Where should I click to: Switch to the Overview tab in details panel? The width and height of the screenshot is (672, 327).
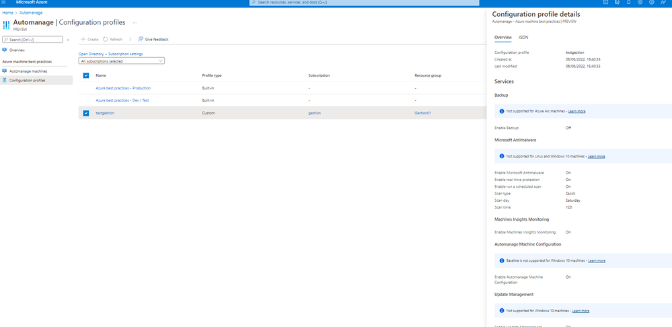point(503,38)
